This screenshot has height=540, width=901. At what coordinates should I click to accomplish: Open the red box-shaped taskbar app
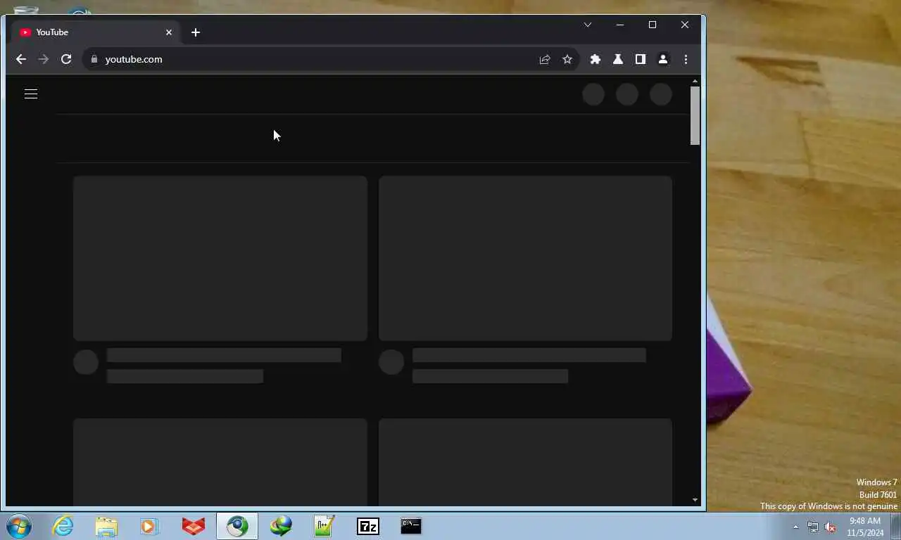[x=194, y=526]
